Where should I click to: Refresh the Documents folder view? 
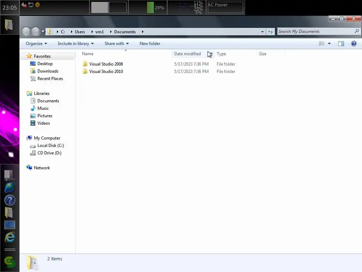point(270,32)
